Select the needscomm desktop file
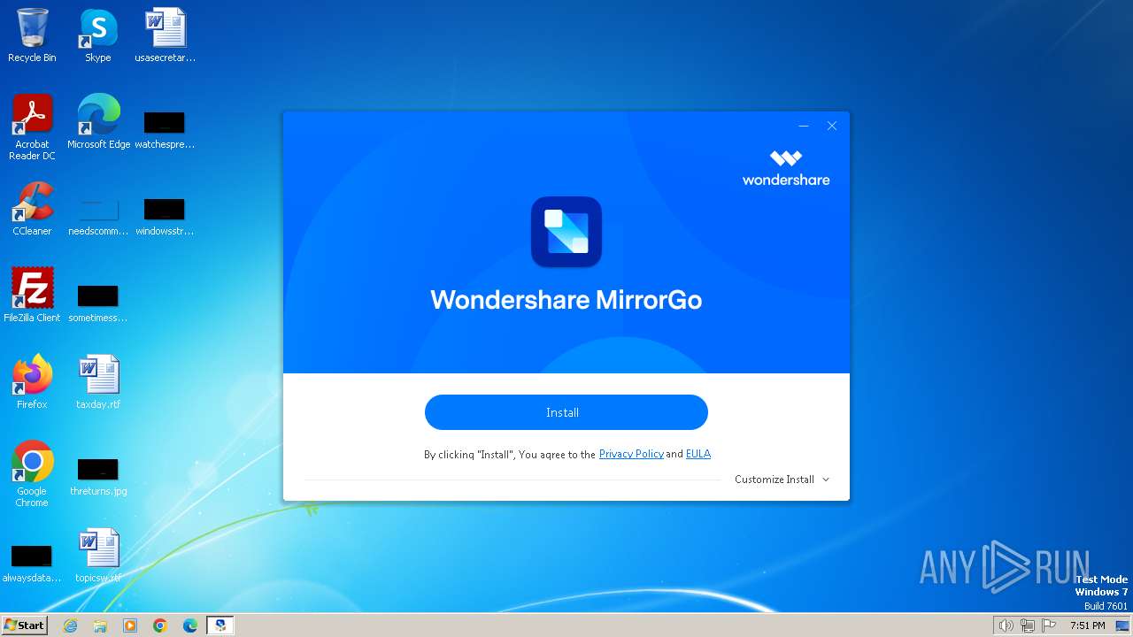This screenshot has height=637, width=1133. point(98,216)
